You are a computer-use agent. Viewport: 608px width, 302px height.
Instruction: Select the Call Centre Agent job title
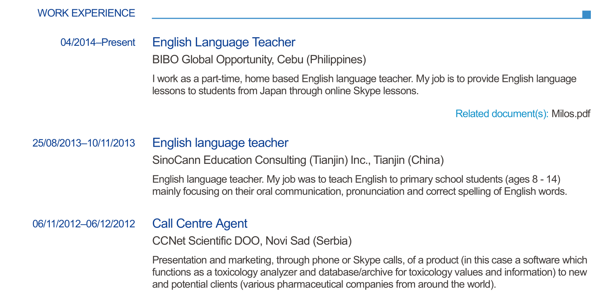click(200, 223)
